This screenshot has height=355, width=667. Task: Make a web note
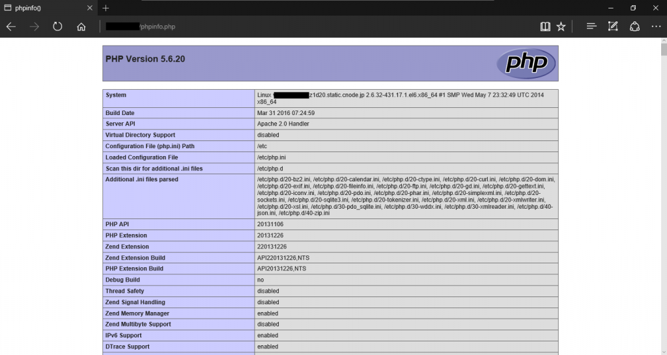(613, 27)
